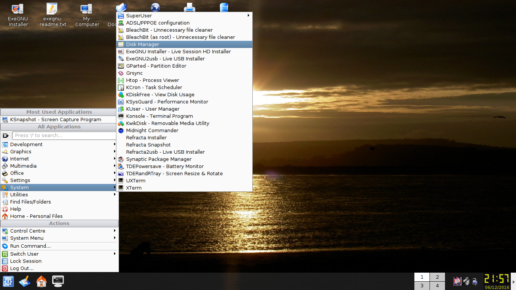Click Log Out... in the Actions section
516x290 pixels.
(22, 268)
